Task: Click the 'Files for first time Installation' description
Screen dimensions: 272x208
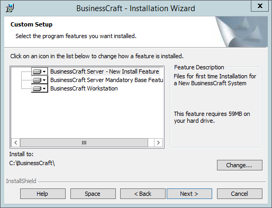Action: (215, 80)
